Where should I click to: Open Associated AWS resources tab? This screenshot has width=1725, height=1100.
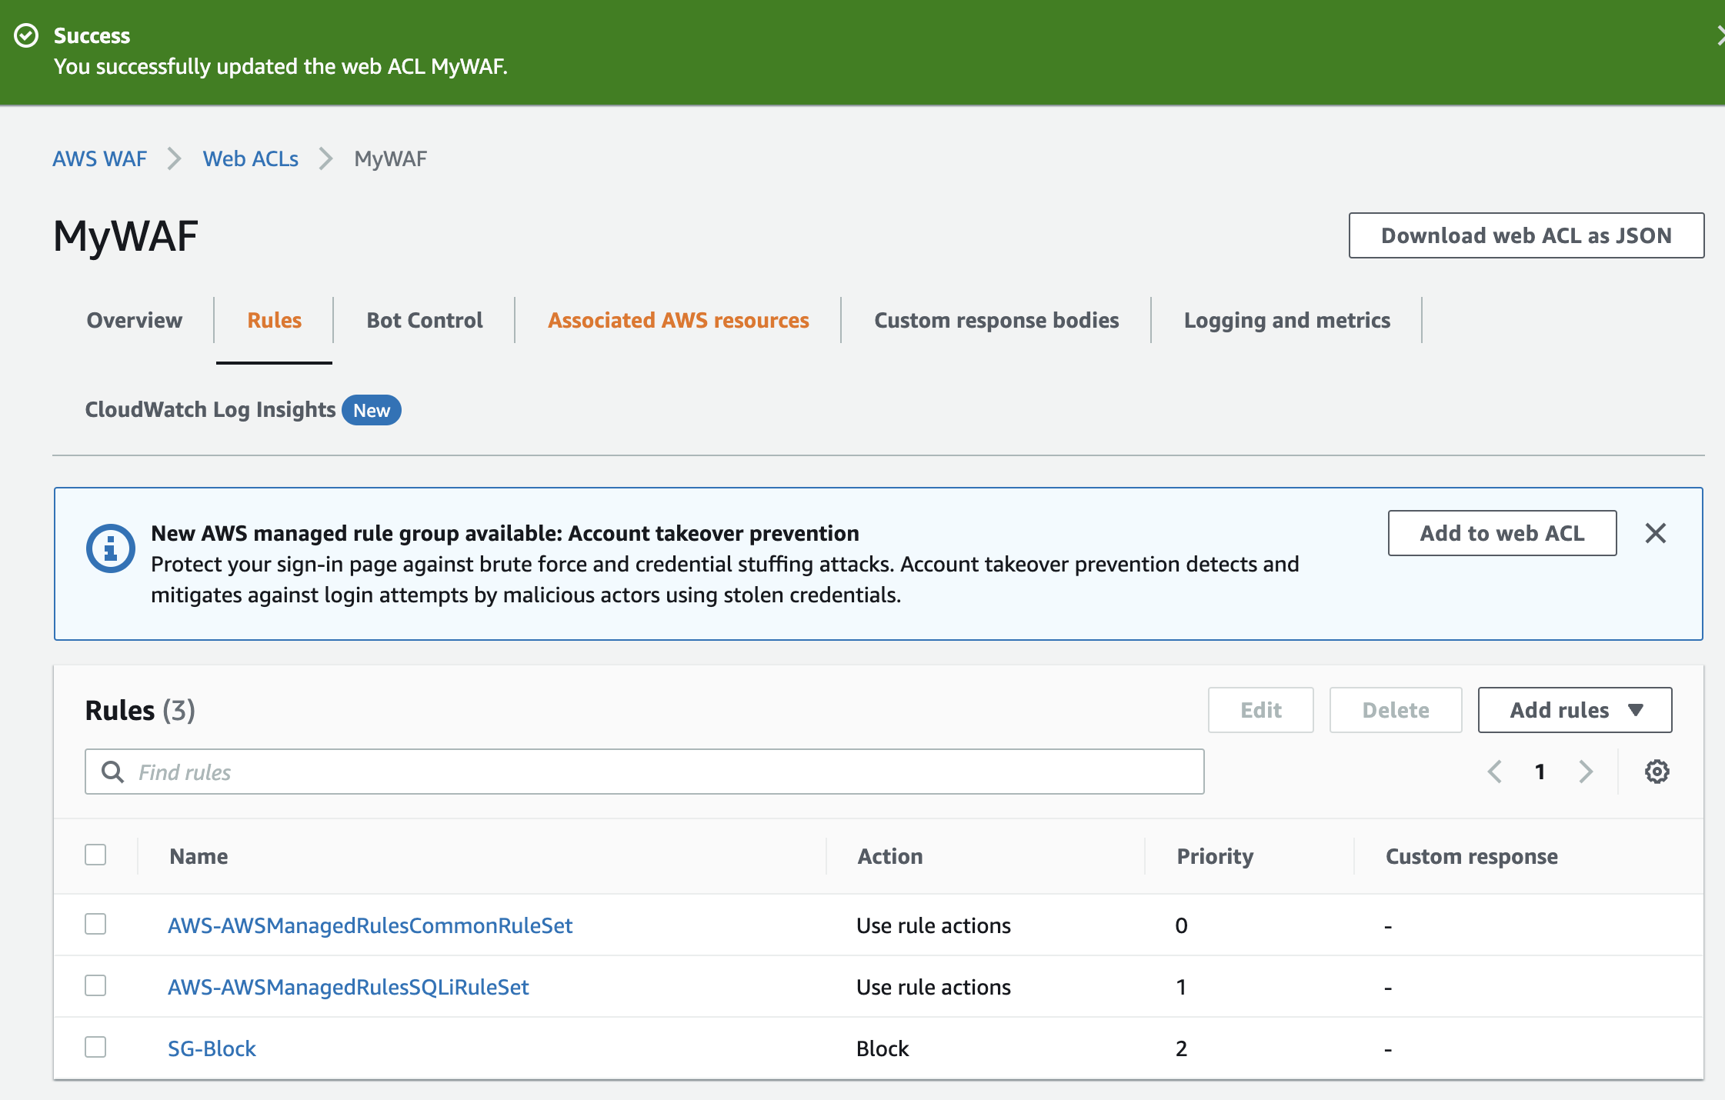[678, 320]
